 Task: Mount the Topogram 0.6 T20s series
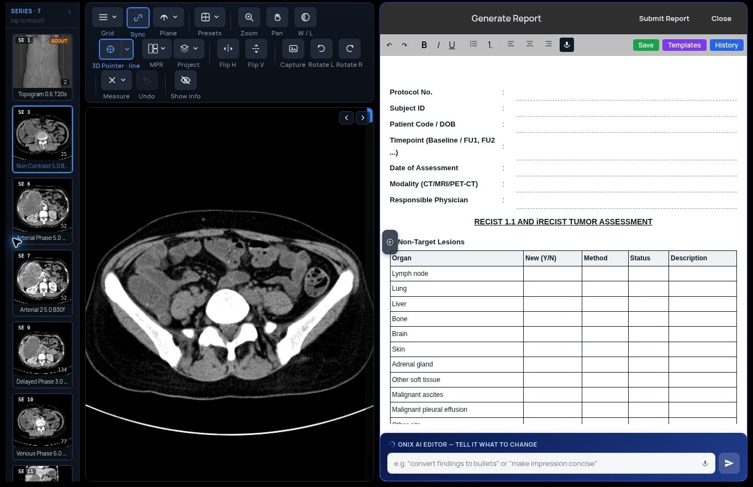43,67
